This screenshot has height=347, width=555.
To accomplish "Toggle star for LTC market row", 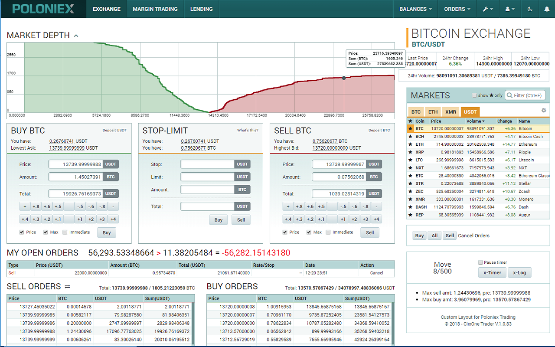I will tap(410, 160).
